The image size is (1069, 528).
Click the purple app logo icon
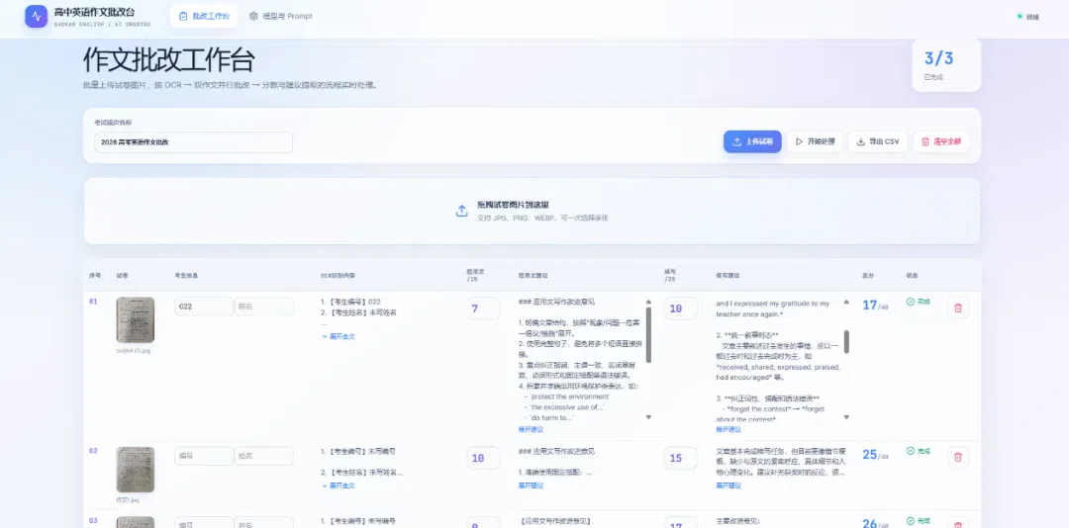tap(37, 17)
